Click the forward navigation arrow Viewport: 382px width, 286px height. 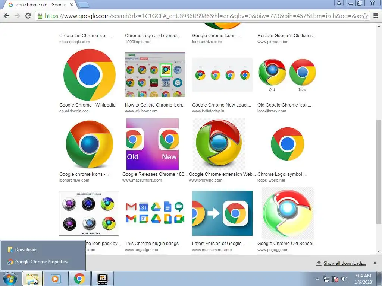point(17,16)
